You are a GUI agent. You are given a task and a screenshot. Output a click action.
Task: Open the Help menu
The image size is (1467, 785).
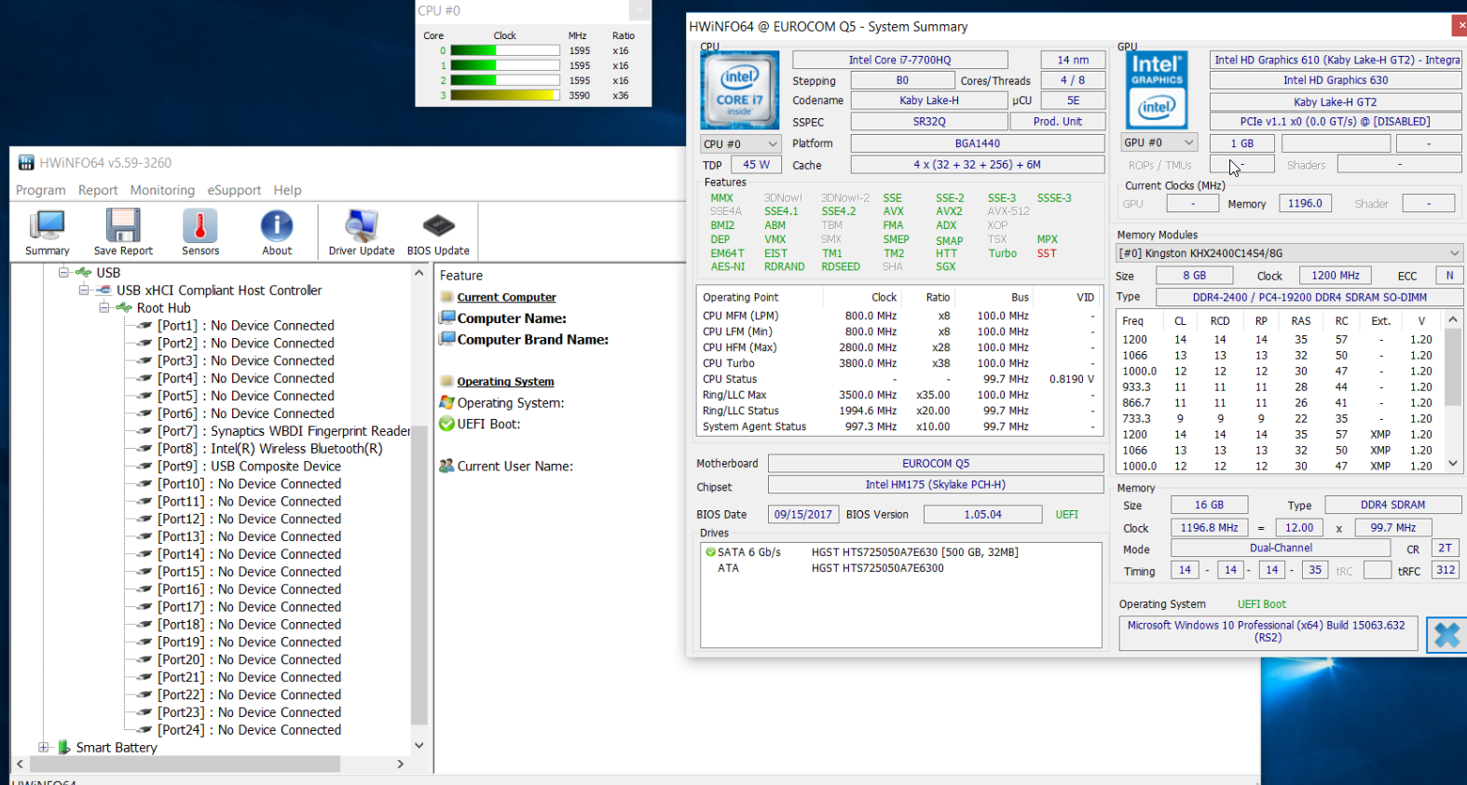coord(287,190)
